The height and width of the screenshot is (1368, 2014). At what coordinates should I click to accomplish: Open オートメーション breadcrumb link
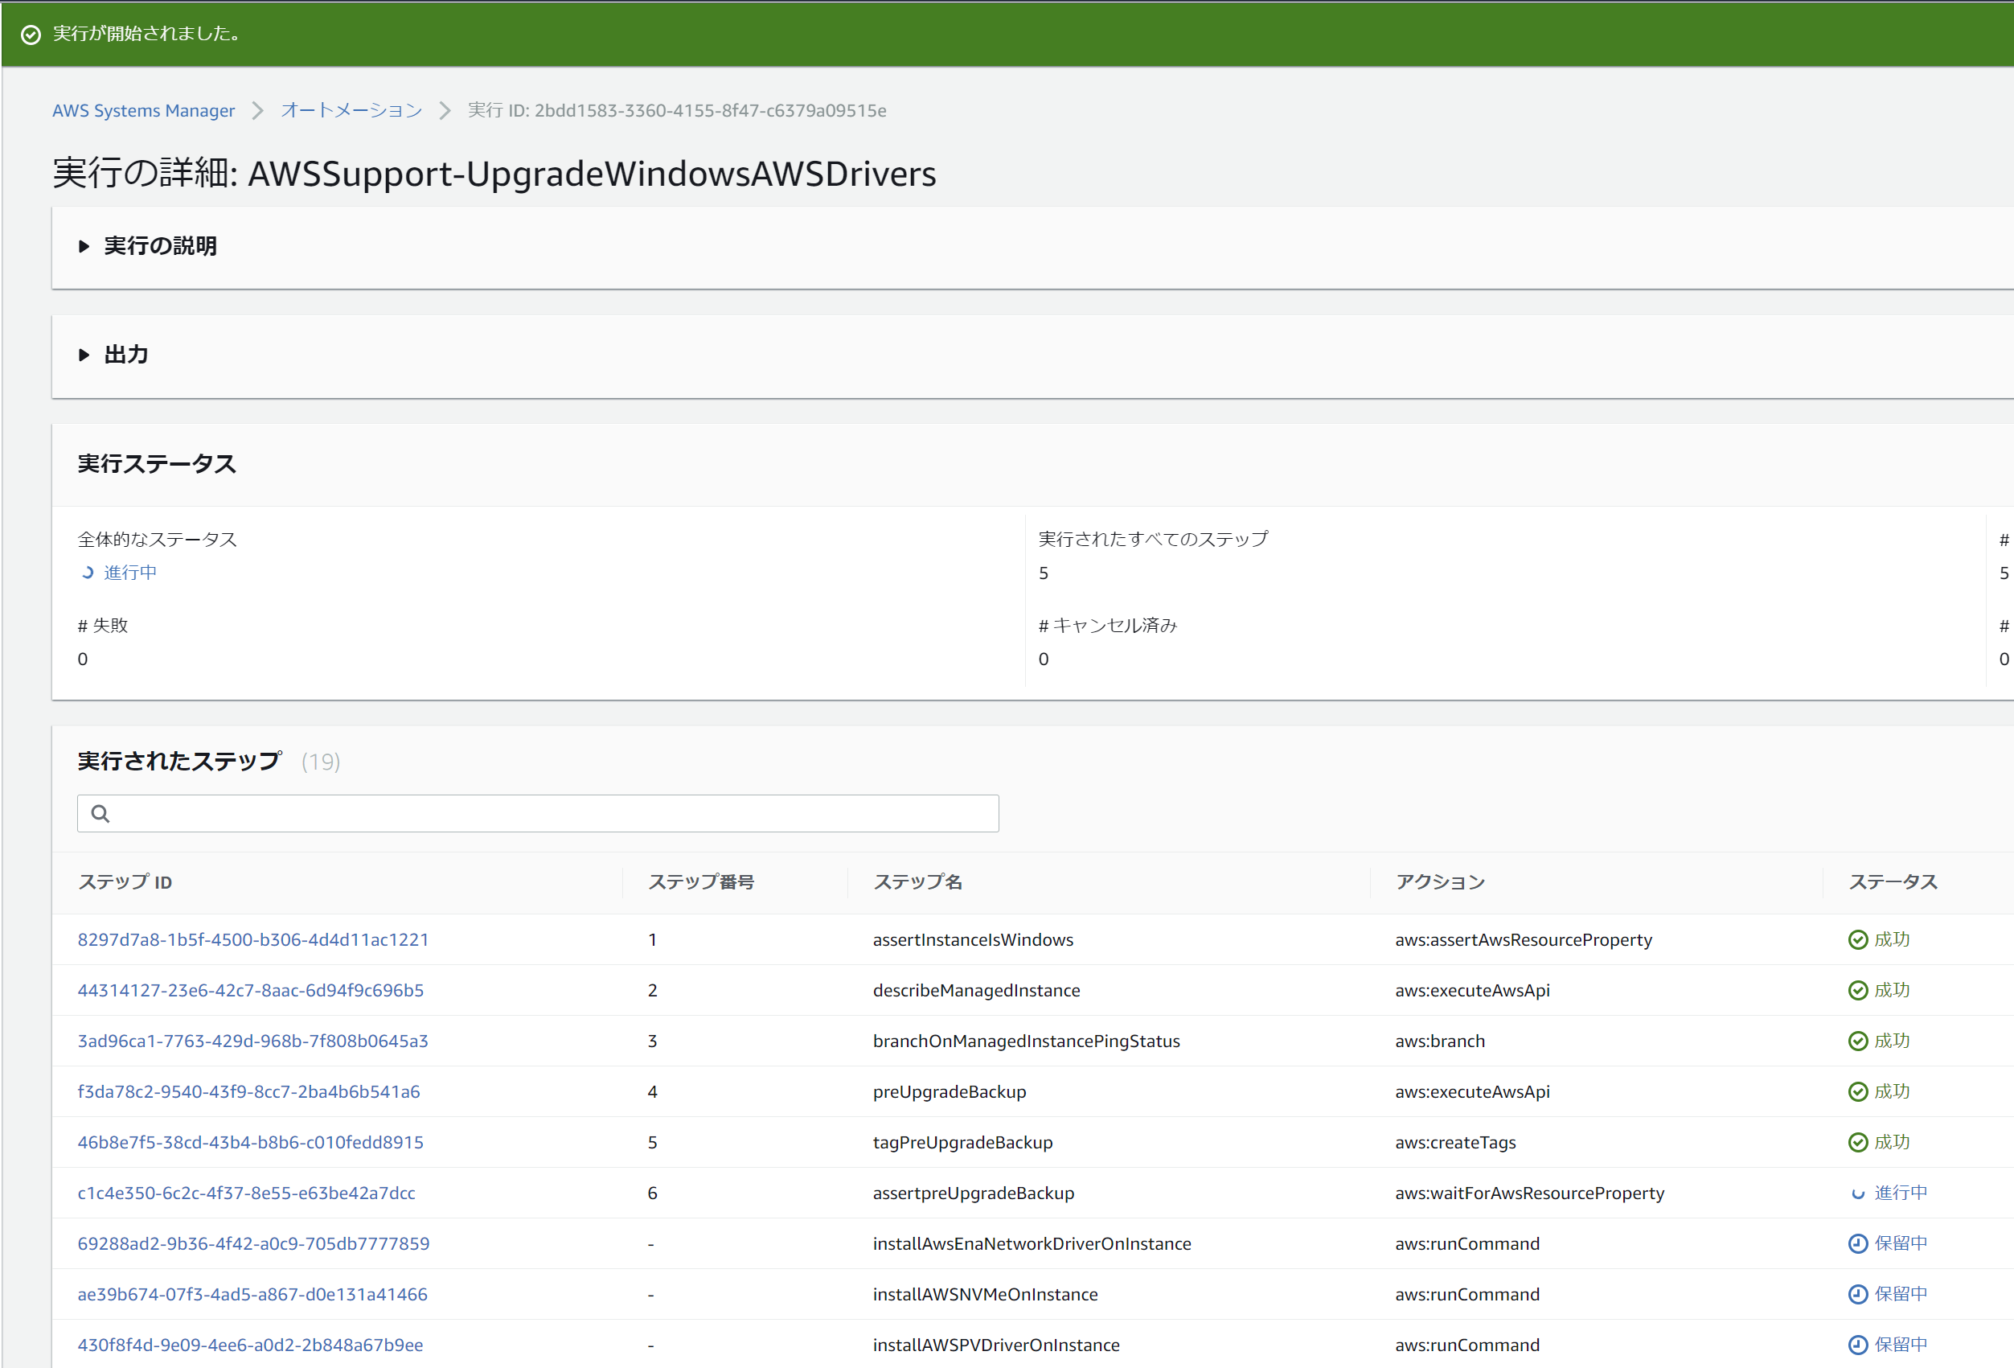point(351,111)
